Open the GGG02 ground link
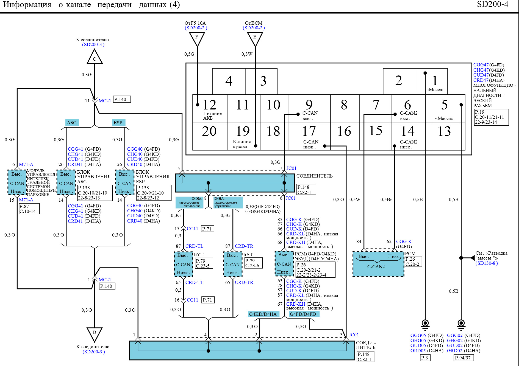Viewport: 519px width, 366px height. tap(455, 335)
